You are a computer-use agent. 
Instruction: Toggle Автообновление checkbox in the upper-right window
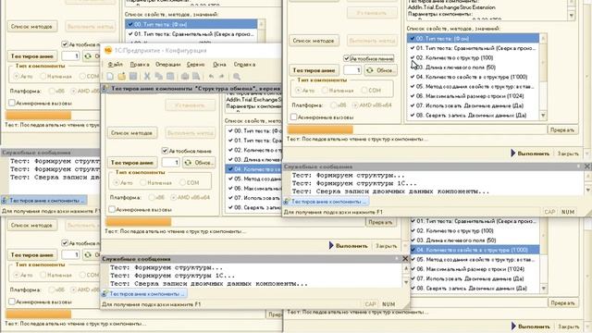347,58
